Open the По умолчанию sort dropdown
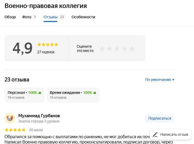 click(160, 80)
